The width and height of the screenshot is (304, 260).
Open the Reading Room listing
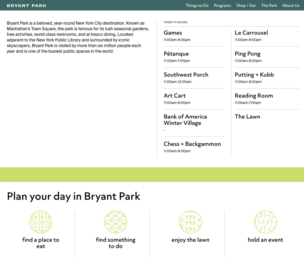click(254, 96)
